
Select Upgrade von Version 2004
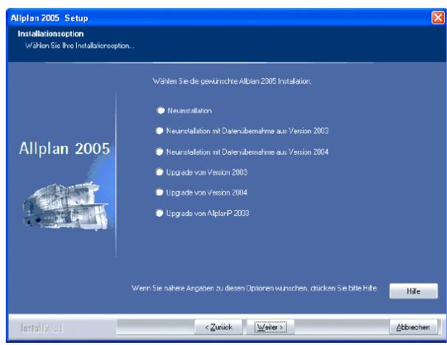(x=160, y=192)
